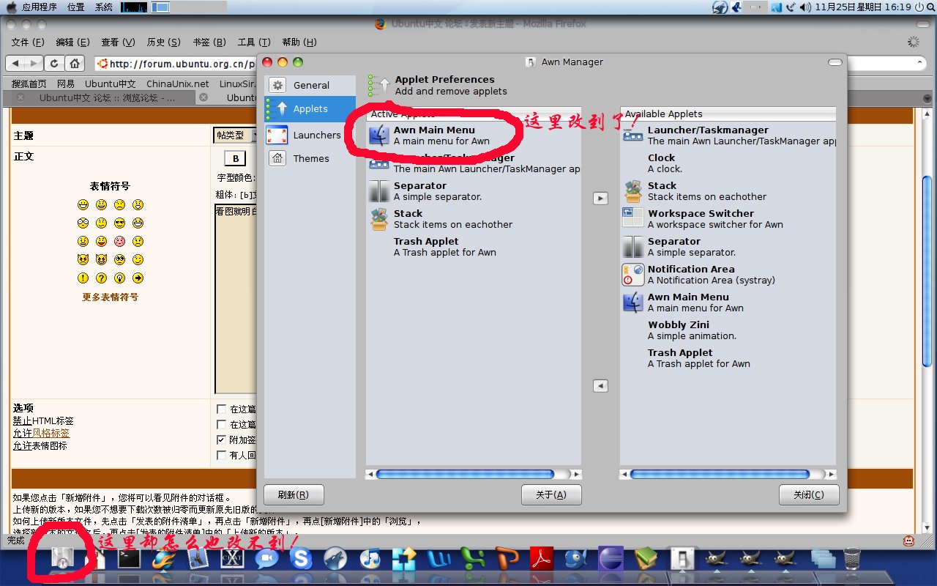The width and height of the screenshot is (937, 586).
Task: Click the Awn Manager switch icon in dock
Action: [682, 559]
